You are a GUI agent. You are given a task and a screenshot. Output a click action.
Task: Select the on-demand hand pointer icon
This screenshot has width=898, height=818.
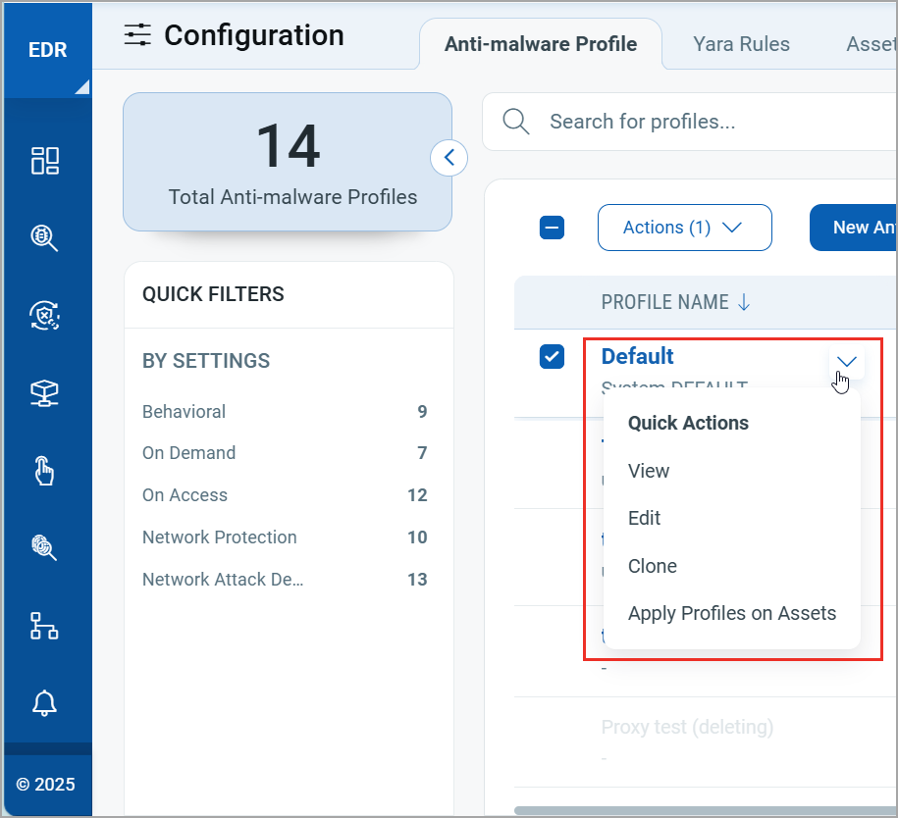click(44, 471)
